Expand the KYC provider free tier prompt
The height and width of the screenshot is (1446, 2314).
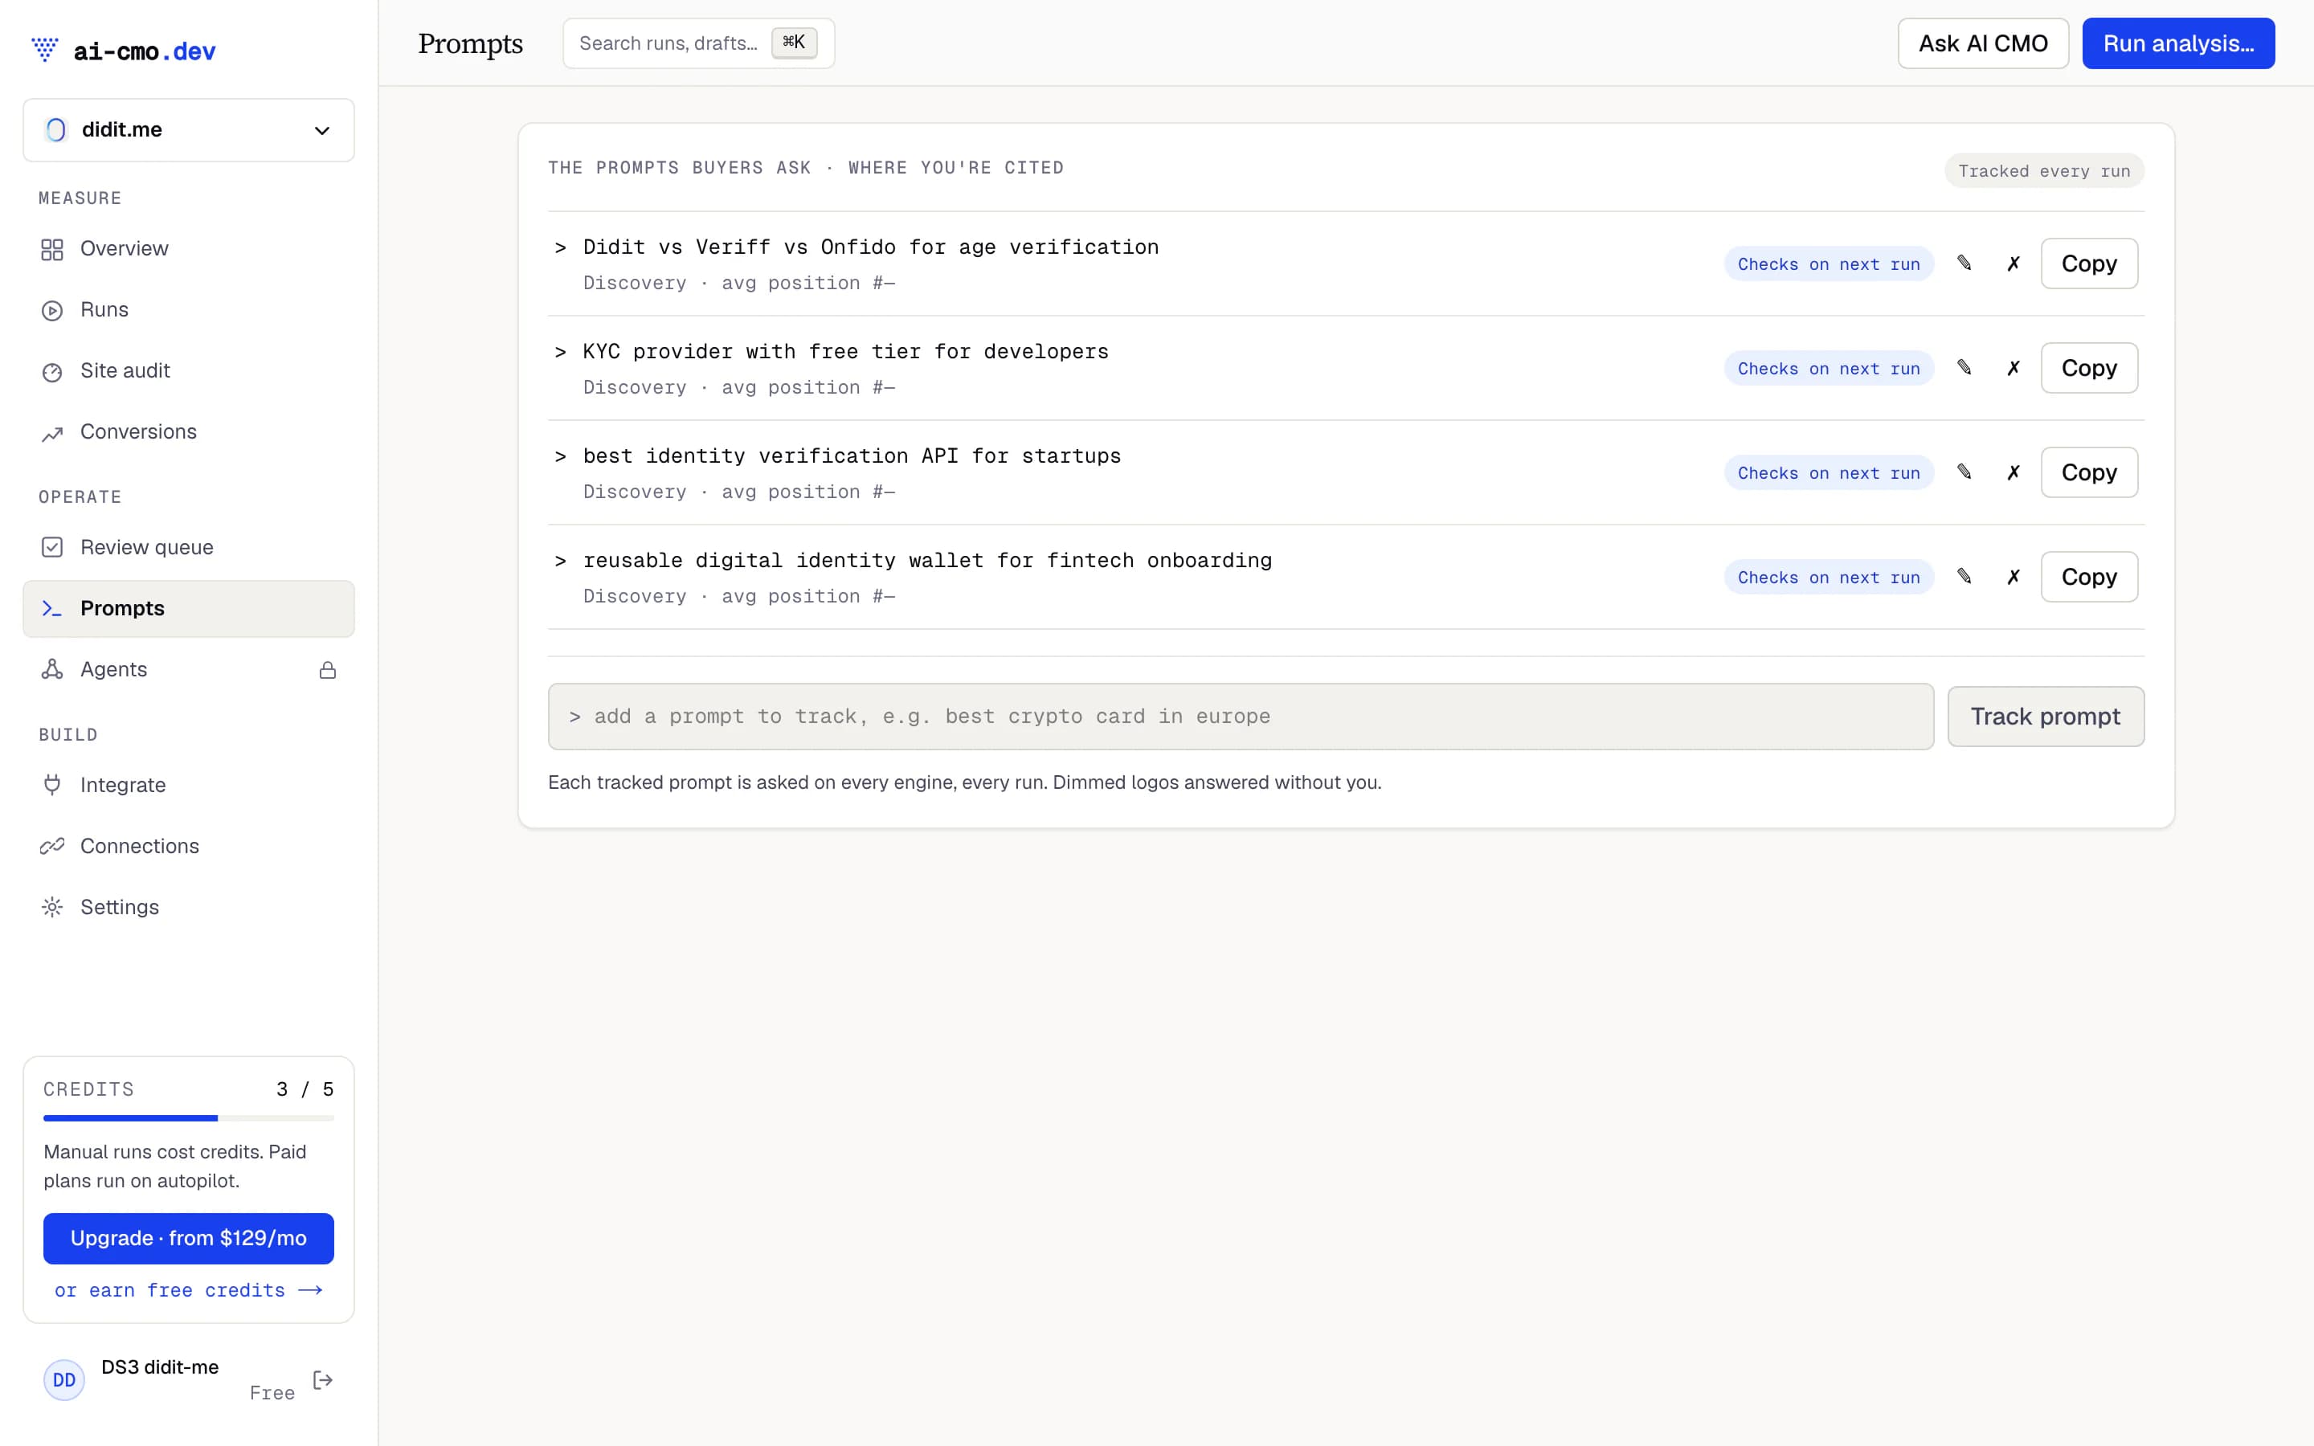pos(560,352)
